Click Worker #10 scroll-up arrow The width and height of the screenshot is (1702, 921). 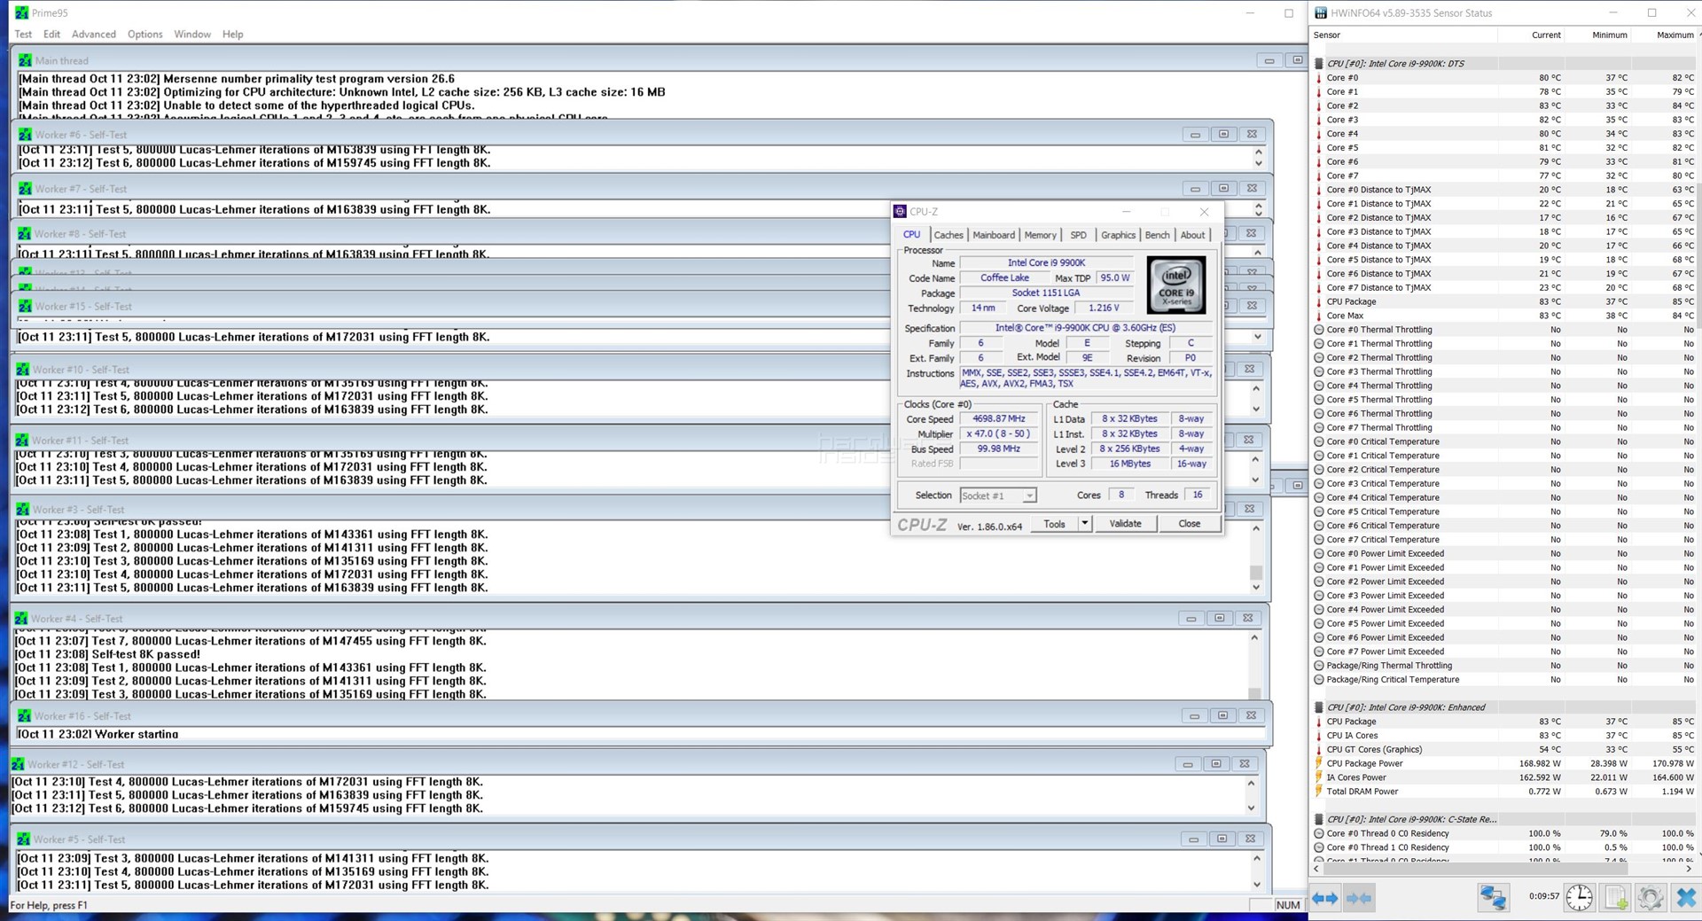[1256, 389]
